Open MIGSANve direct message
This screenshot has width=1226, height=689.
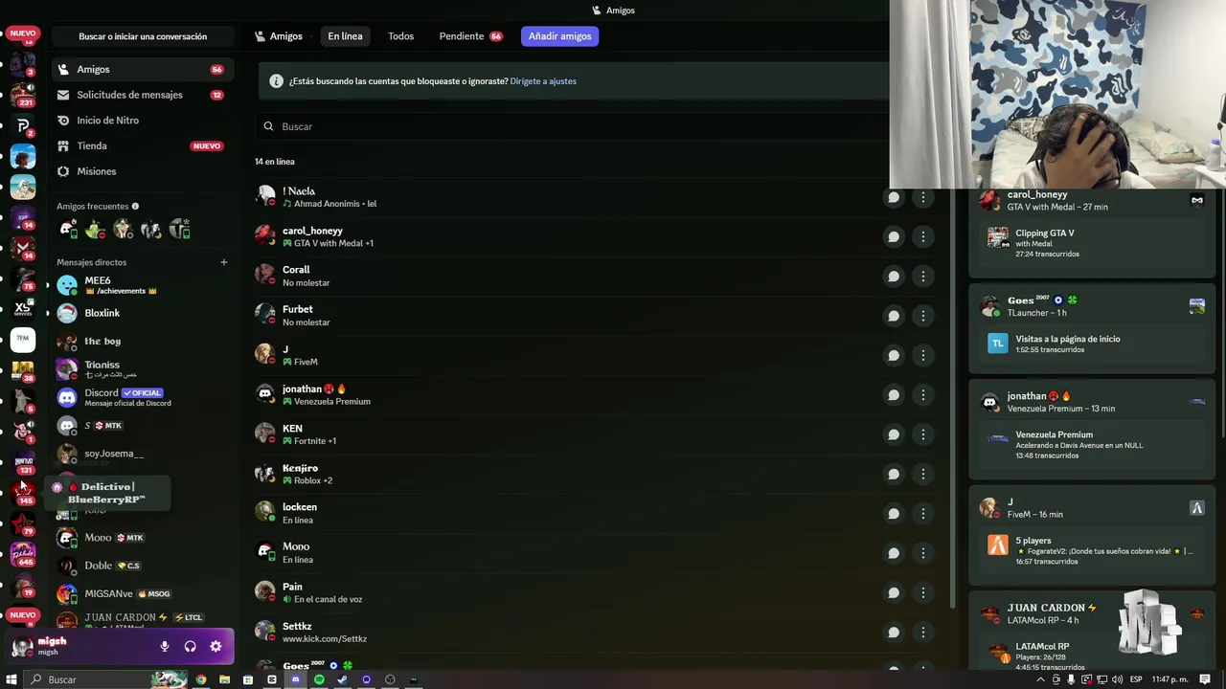[x=141, y=594]
